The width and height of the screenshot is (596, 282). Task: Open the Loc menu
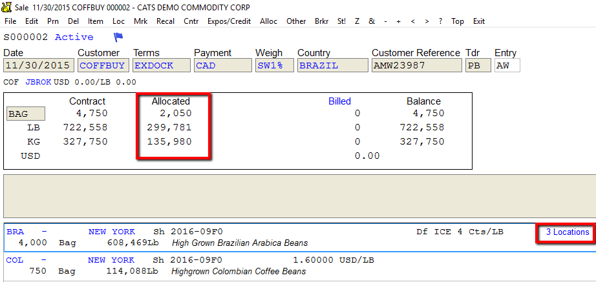tap(118, 21)
